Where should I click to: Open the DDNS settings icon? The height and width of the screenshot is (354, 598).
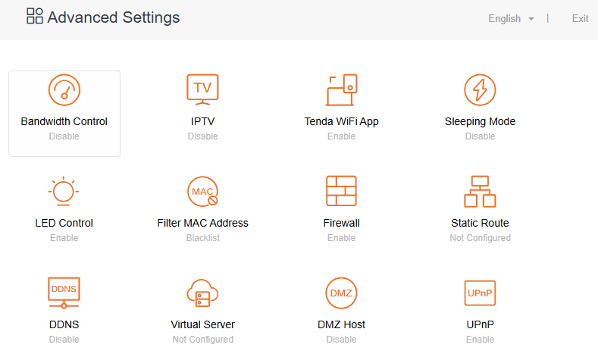tap(64, 293)
